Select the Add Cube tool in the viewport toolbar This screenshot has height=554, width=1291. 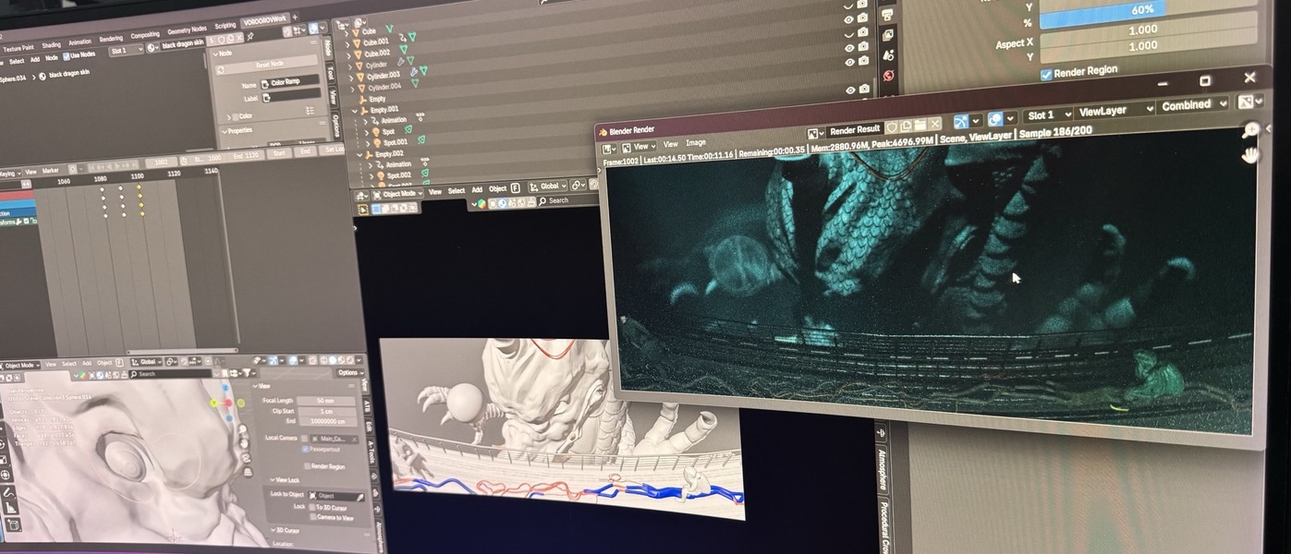click(12, 524)
